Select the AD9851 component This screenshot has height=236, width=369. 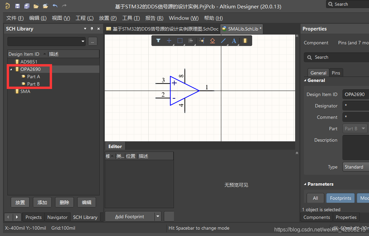pyautogui.click(x=29, y=62)
